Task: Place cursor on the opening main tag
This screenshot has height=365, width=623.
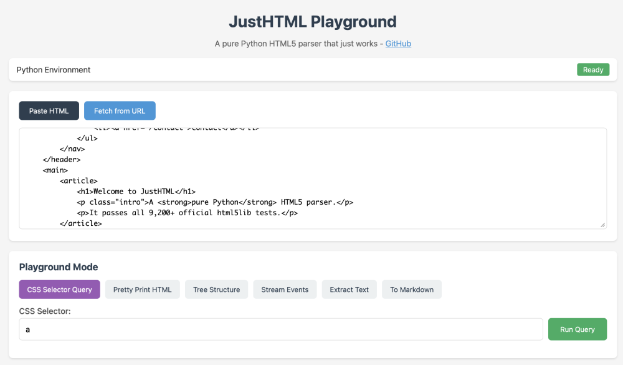Action: tap(55, 170)
